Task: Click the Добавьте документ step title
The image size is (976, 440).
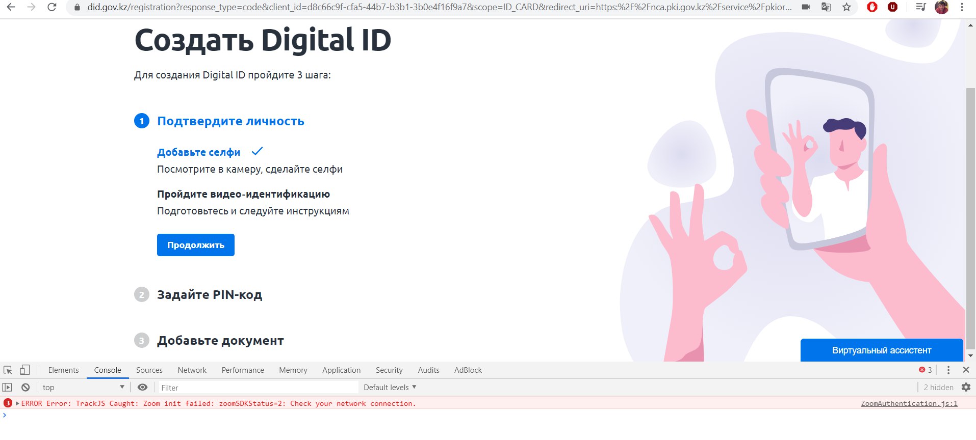Action: 220,341
